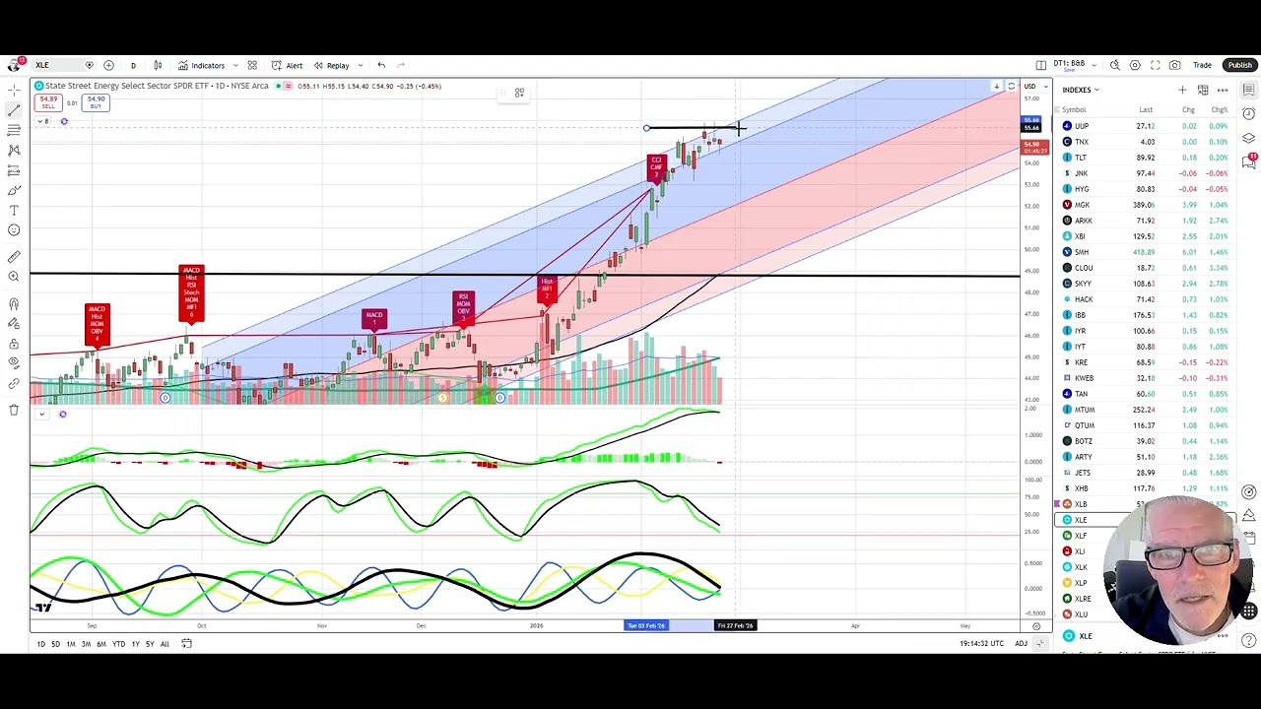Open the INDEXES watchlist dropdown
1261x709 pixels.
(x=1081, y=90)
